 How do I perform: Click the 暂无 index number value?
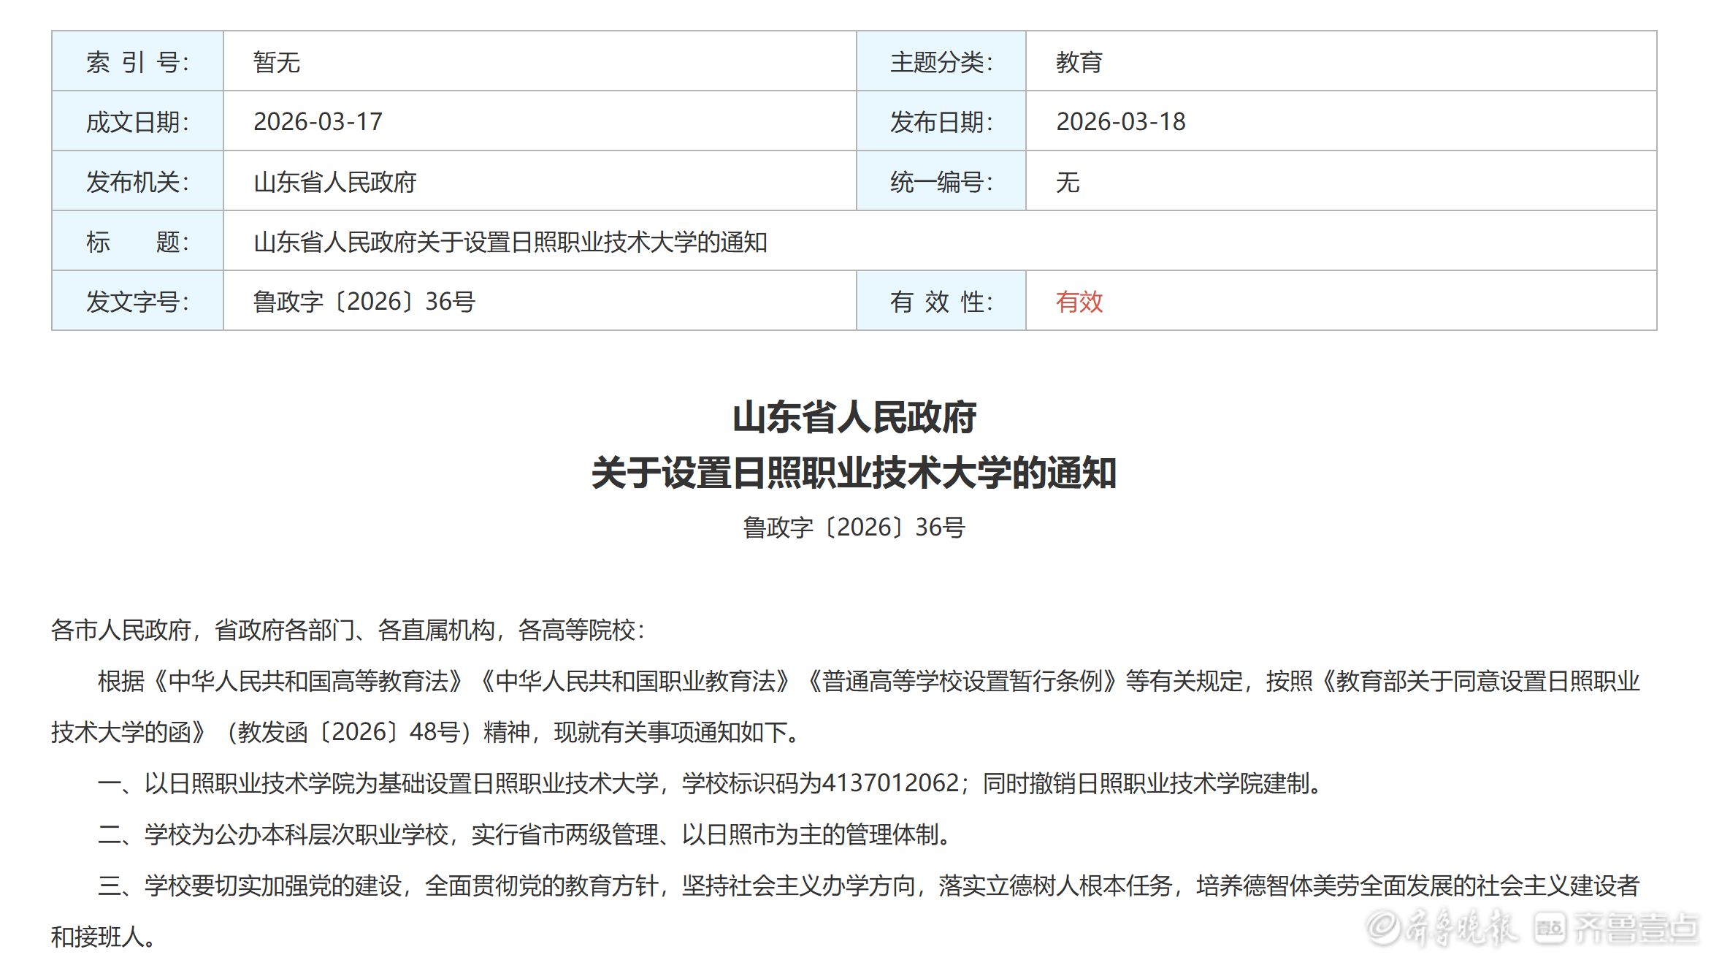tap(276, 62)
